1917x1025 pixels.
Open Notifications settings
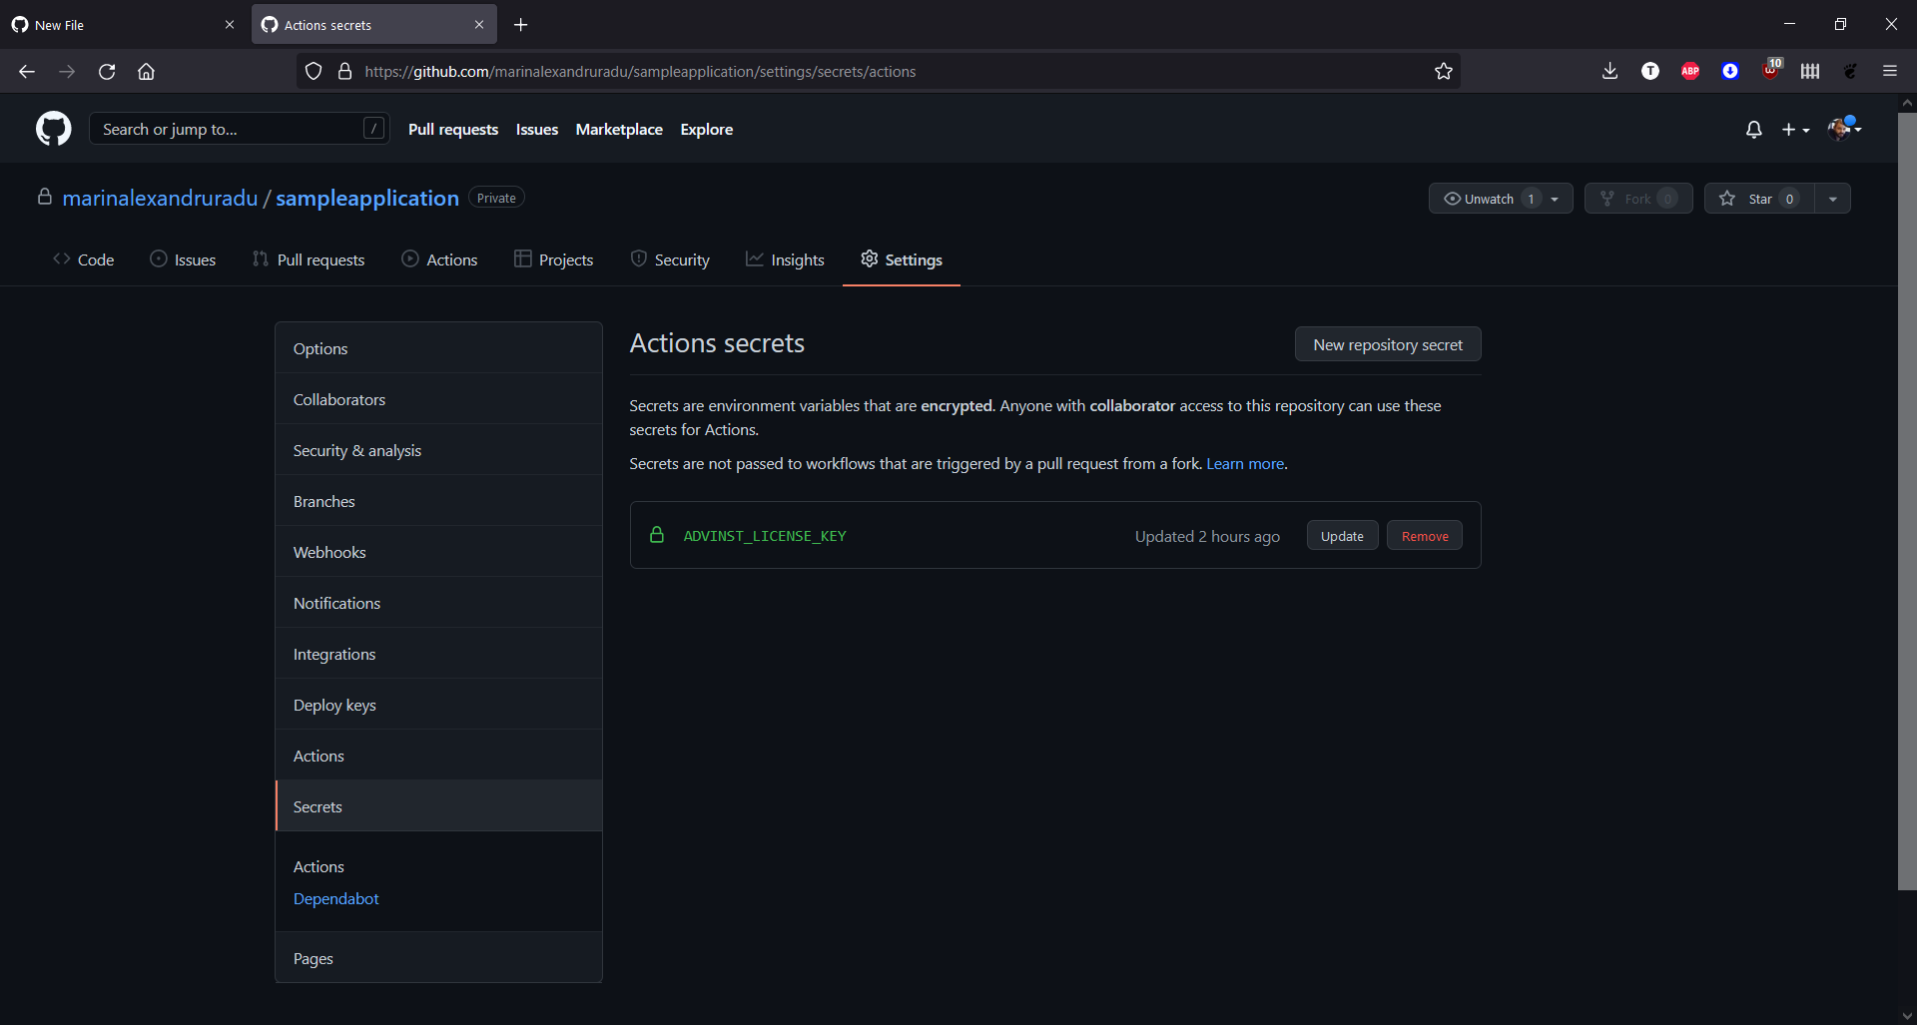pyautogui.click(x=438, y=603)
